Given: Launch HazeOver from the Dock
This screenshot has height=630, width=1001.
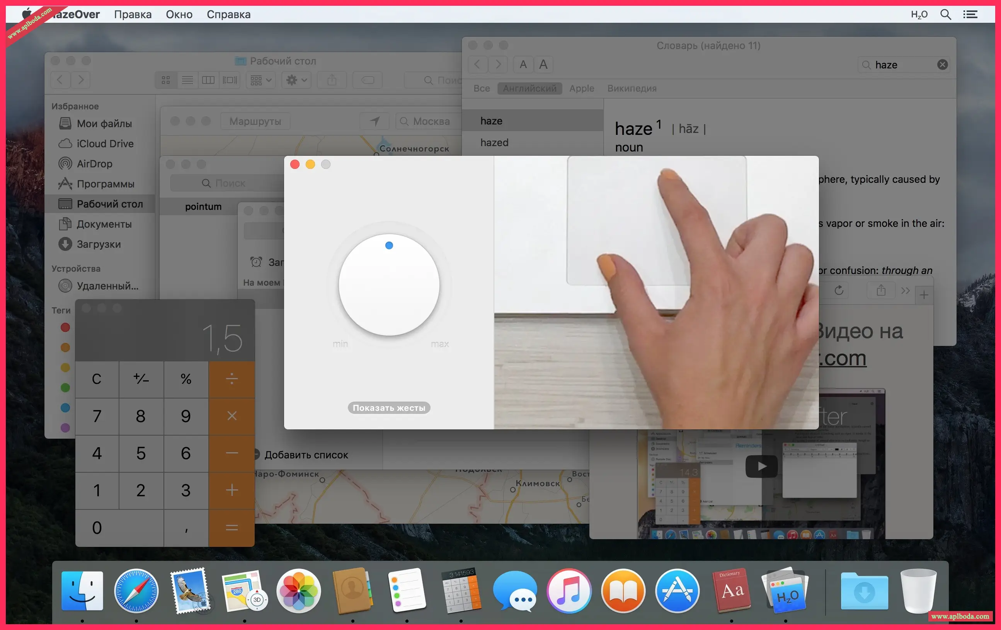Looking at the screenshot, I should (785, 591).
